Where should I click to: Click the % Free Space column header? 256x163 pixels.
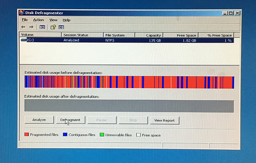pos(216,35)
